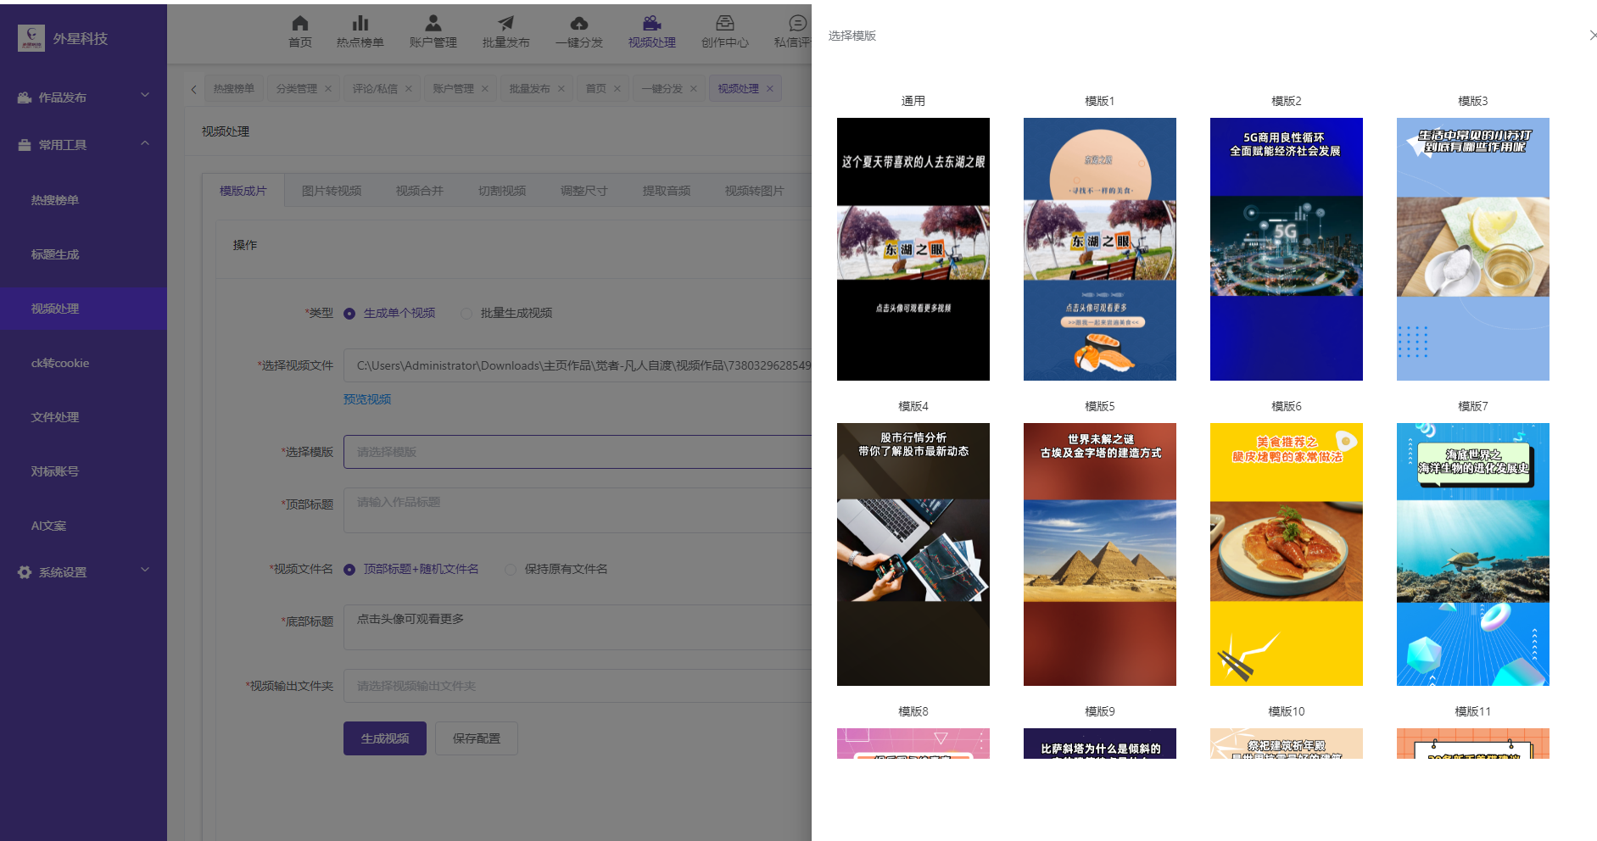Select the 生成单个视频 radio option

349,314
